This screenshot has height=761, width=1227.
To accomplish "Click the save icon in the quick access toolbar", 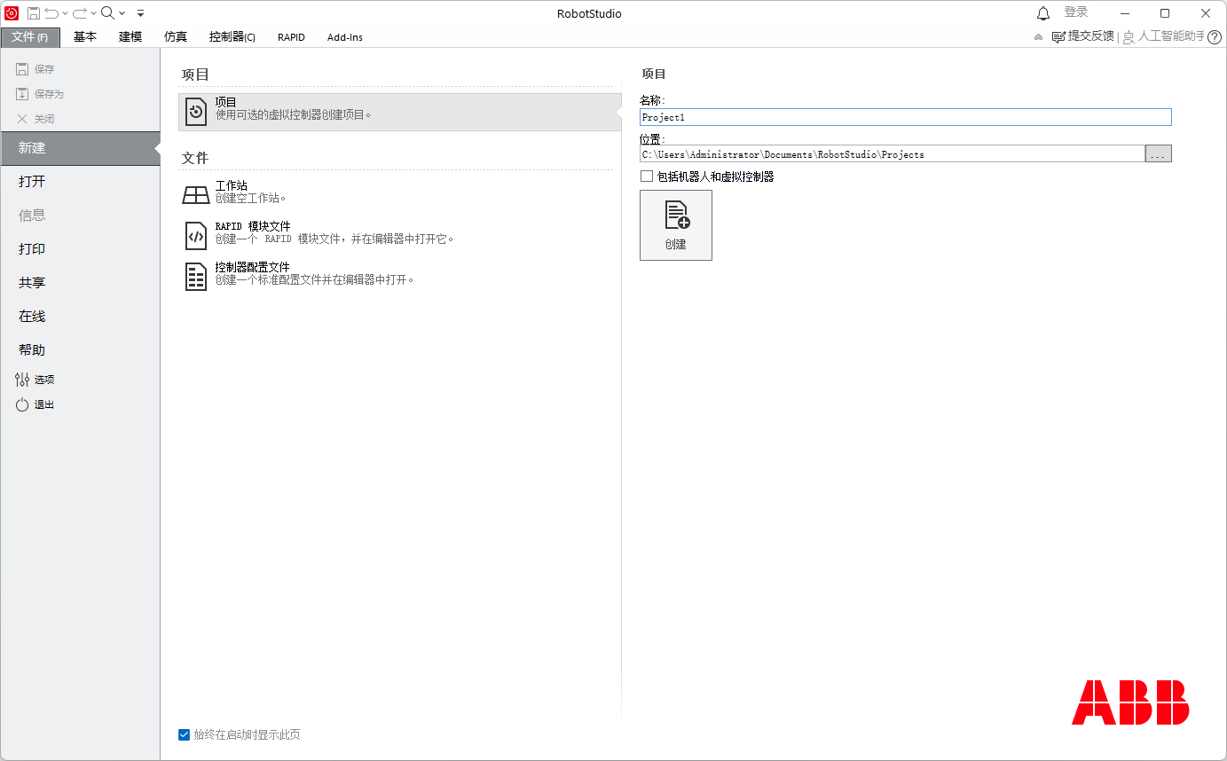I will 33,13.
